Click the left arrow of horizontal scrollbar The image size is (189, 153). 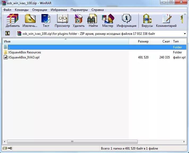5,142
